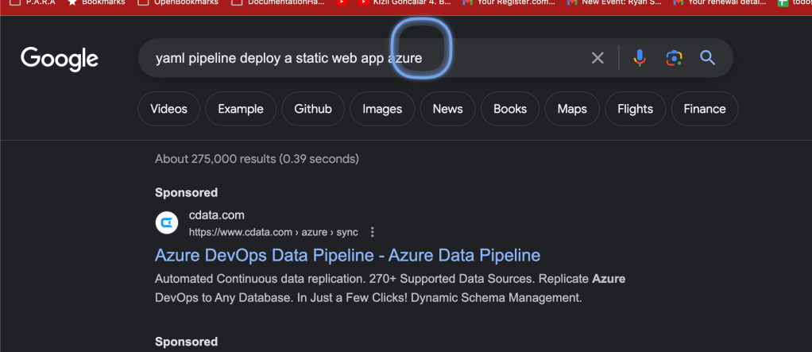
Task: Open Azure DevOps Data Pipeline ad link
Action: (347, 255)
